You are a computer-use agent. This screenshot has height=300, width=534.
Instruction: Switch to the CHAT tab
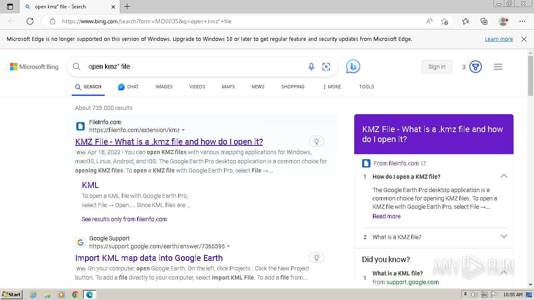[128, 87]
